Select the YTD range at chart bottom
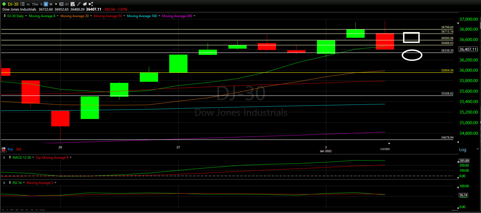 click(12, 210)
